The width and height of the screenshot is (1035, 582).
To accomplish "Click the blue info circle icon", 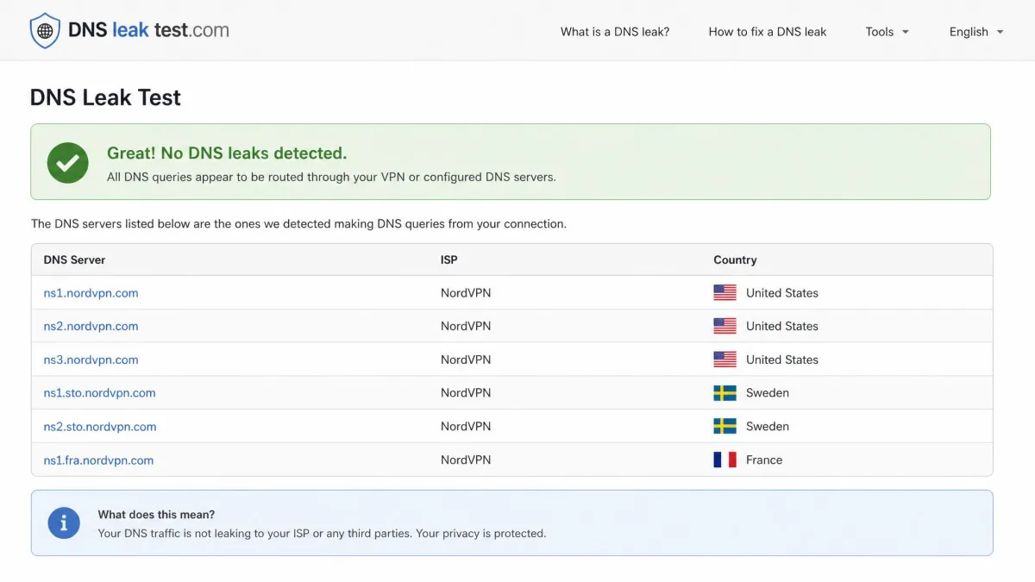I will (64, 523).
